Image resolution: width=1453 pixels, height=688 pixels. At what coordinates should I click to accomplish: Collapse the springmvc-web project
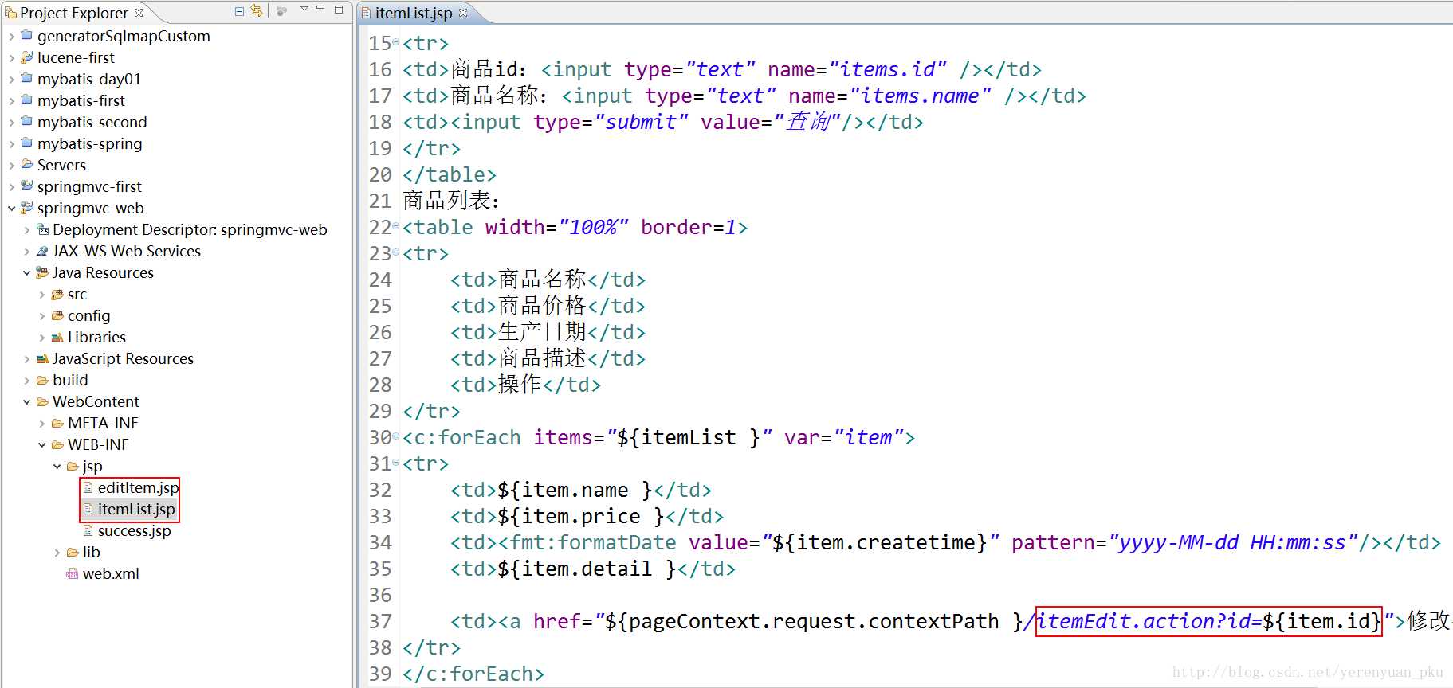[x=11, y=209]
